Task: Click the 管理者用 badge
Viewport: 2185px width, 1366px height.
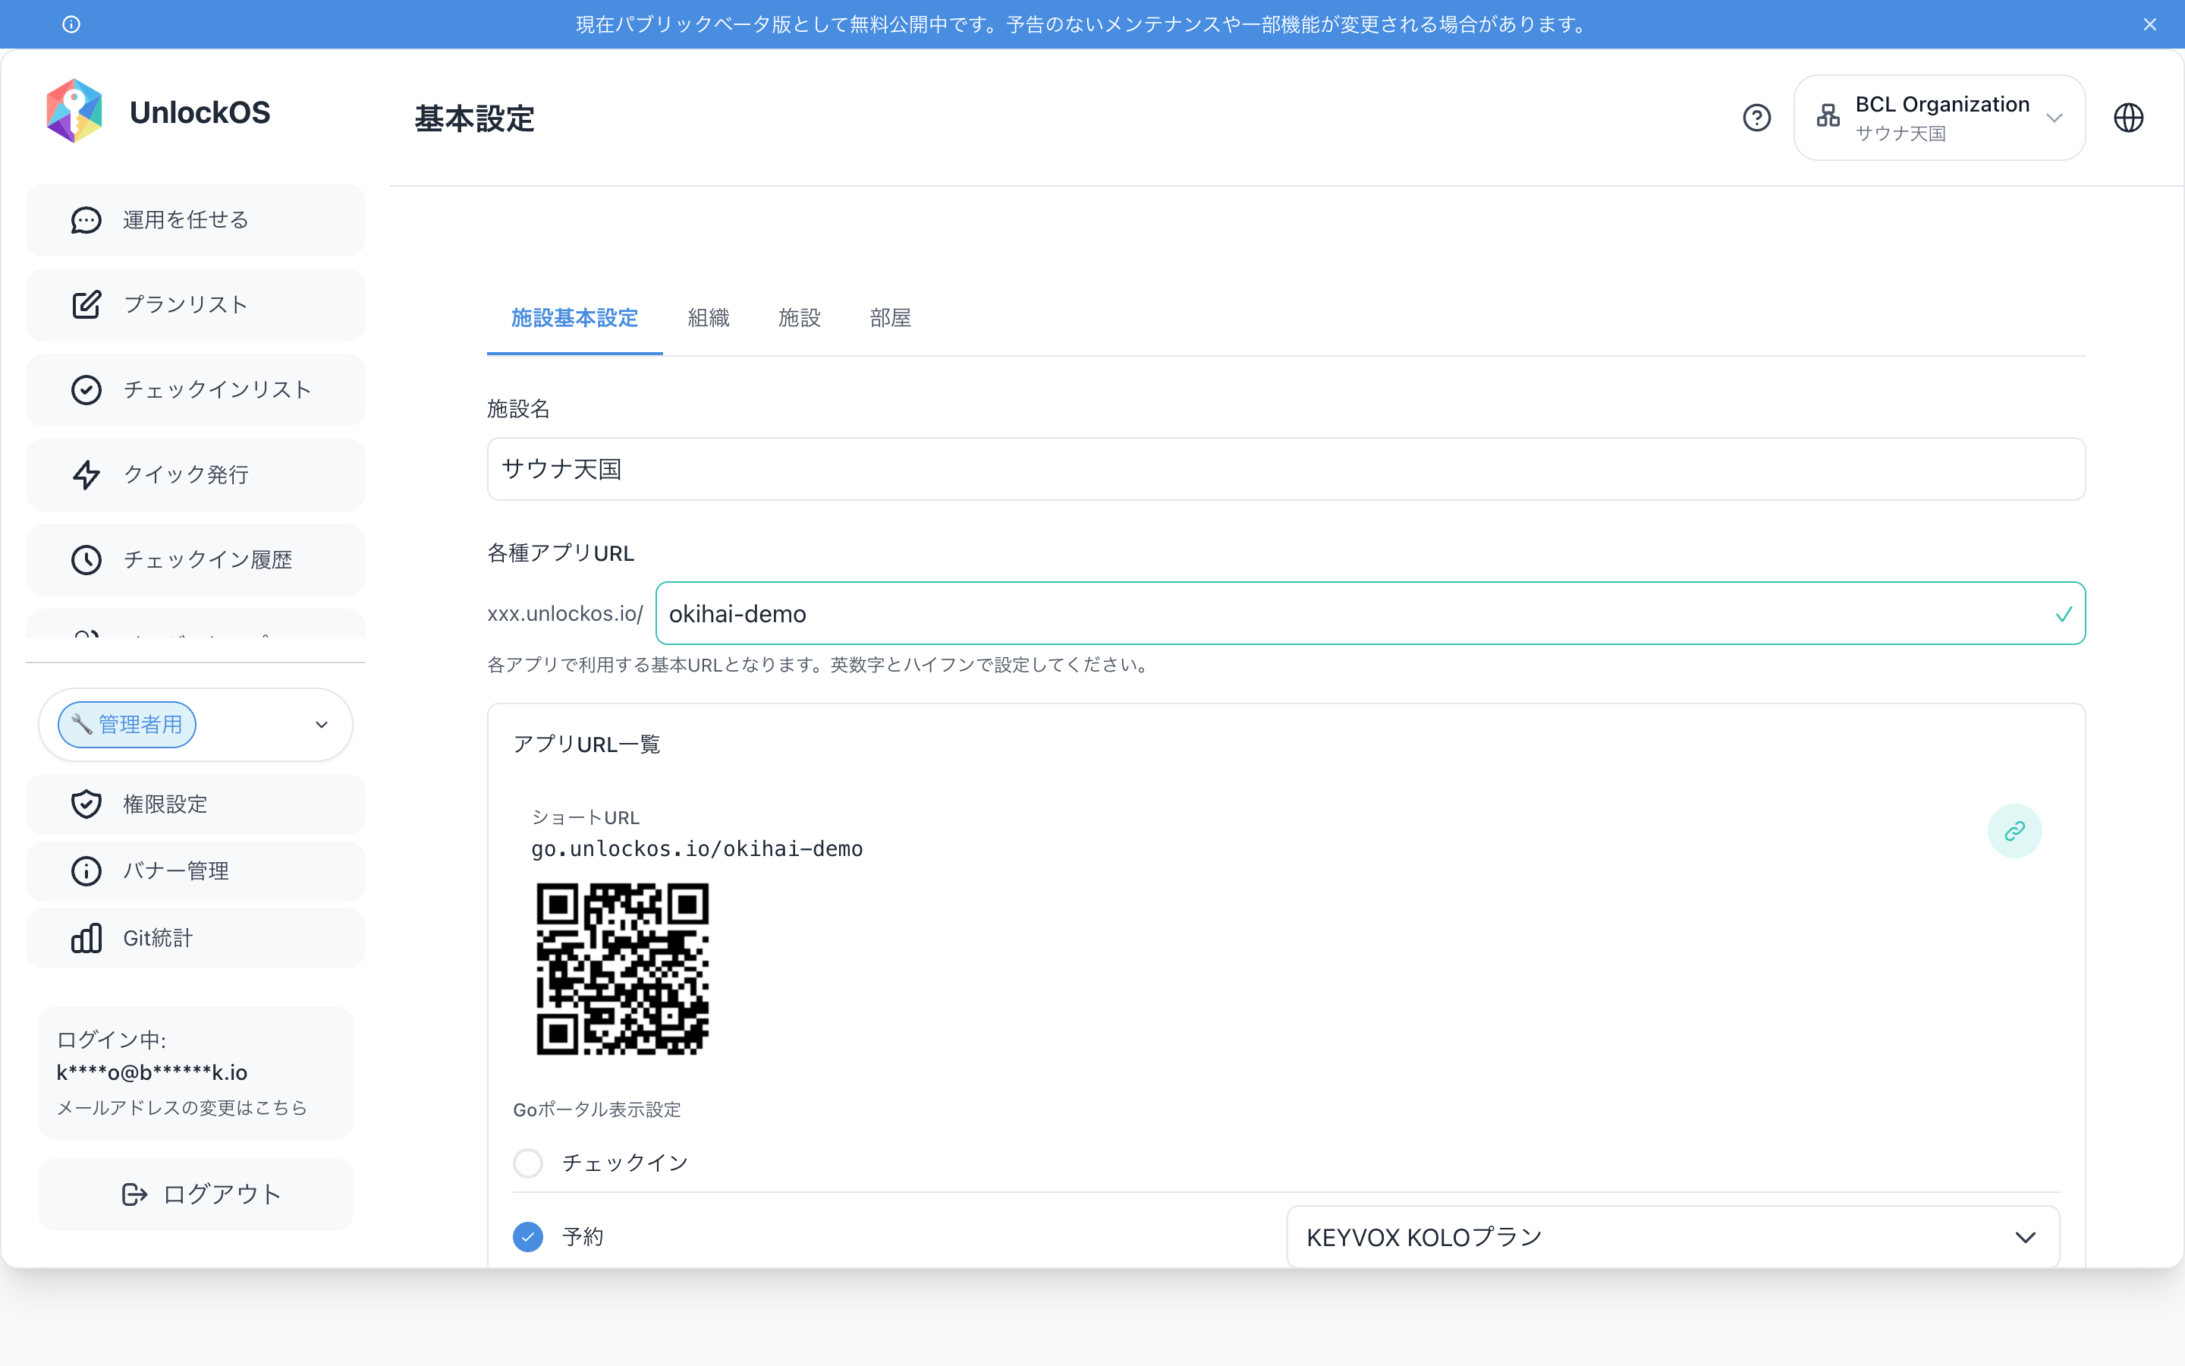Action: (127, 725)
